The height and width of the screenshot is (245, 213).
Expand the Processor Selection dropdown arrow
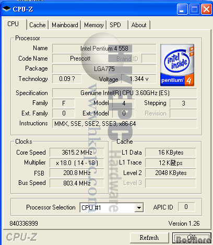pyautogui.click(x=139, y=207)
